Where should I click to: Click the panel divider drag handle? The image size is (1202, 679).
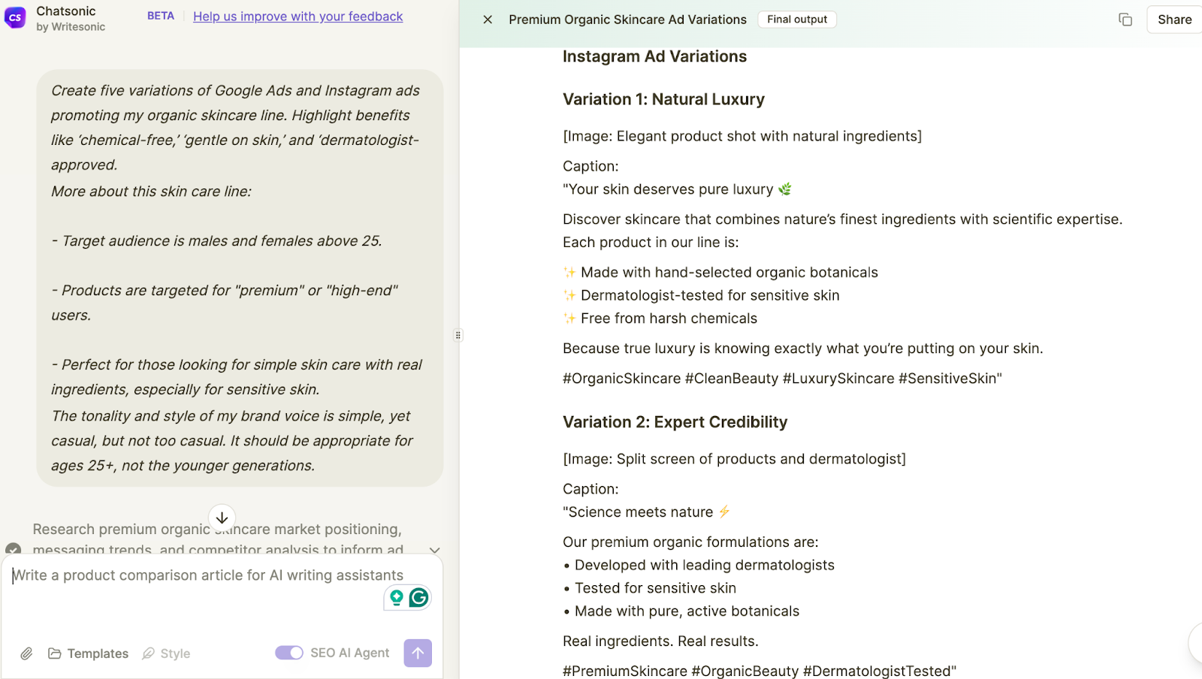tap(458, 335)
